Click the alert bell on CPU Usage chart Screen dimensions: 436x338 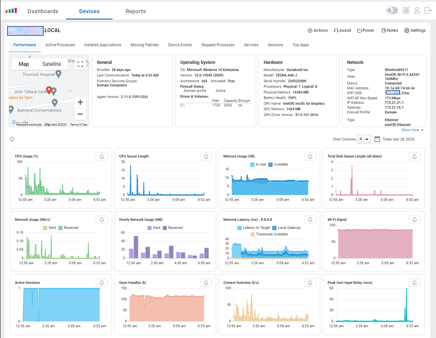[x=102, y=156]
